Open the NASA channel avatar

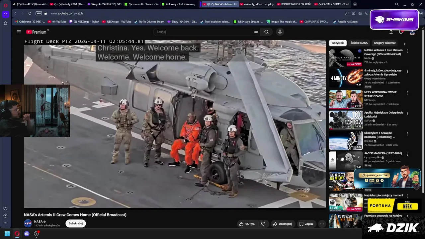28,223
